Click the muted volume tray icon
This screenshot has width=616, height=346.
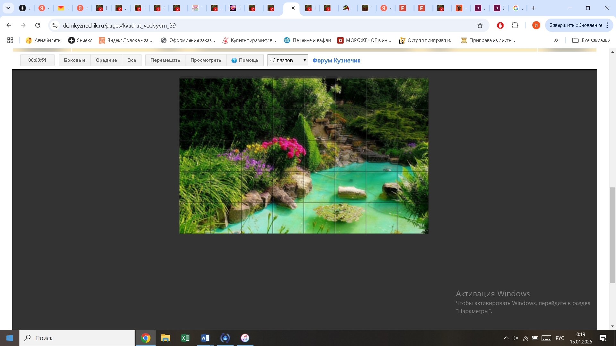(x=516, y=338)
